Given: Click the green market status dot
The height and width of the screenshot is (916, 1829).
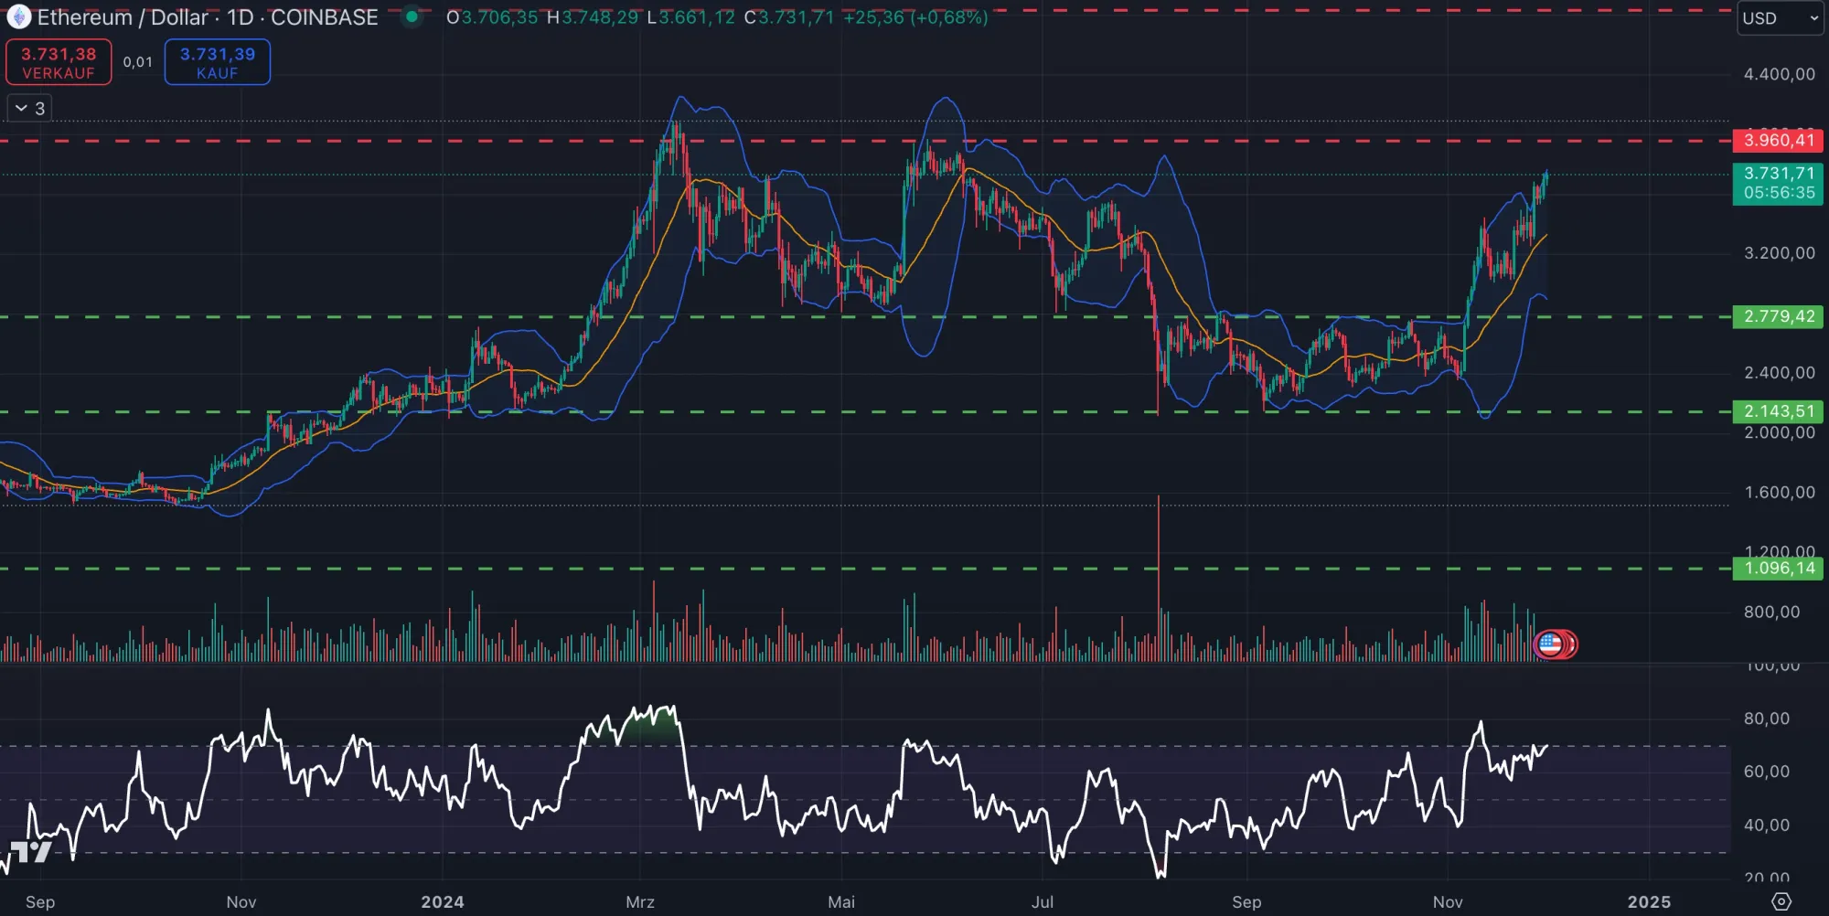Looking at the screenshot, I should (x=412, y=16).
